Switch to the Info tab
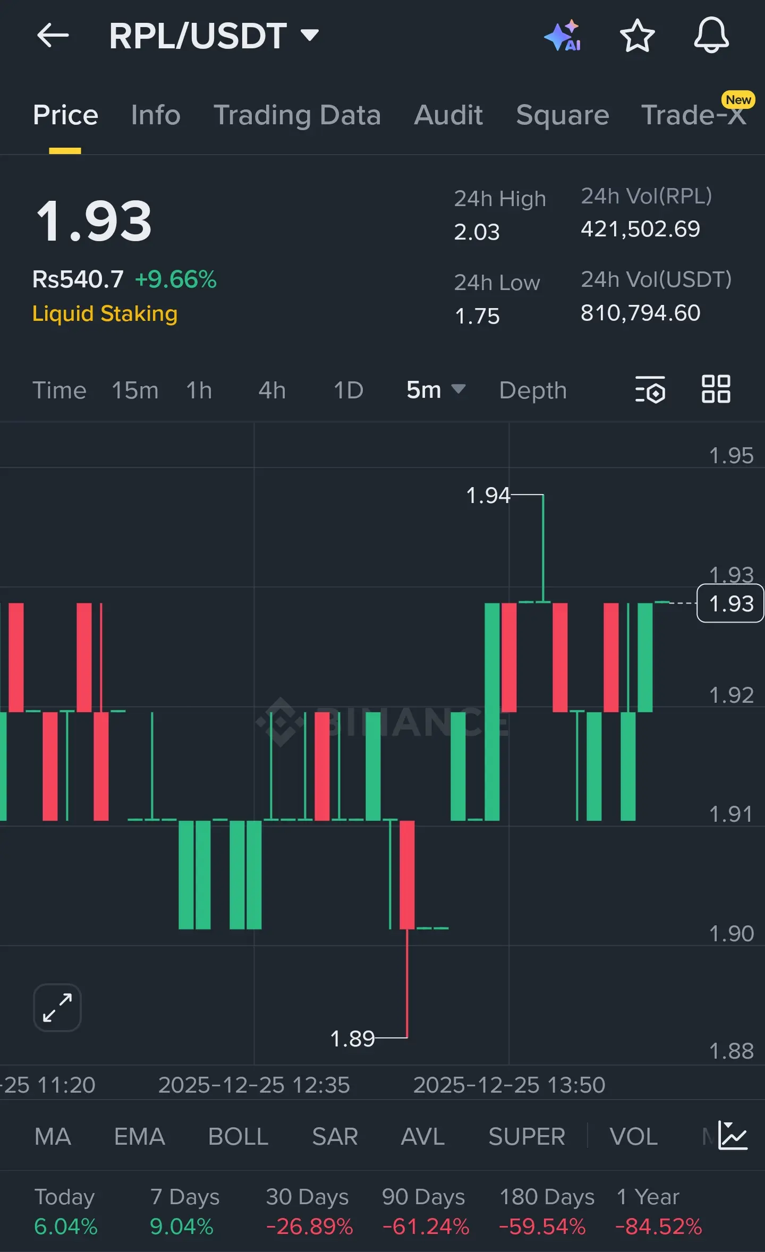765x1252 pixels. (x=156, y=115)
